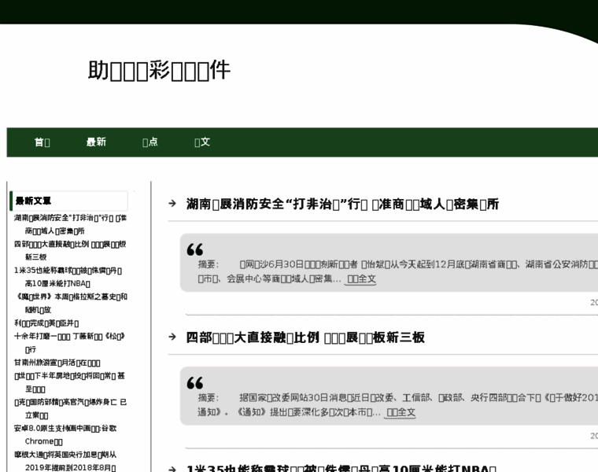Click the 摘要 text in the 湖南 article summary

(209, 264)
